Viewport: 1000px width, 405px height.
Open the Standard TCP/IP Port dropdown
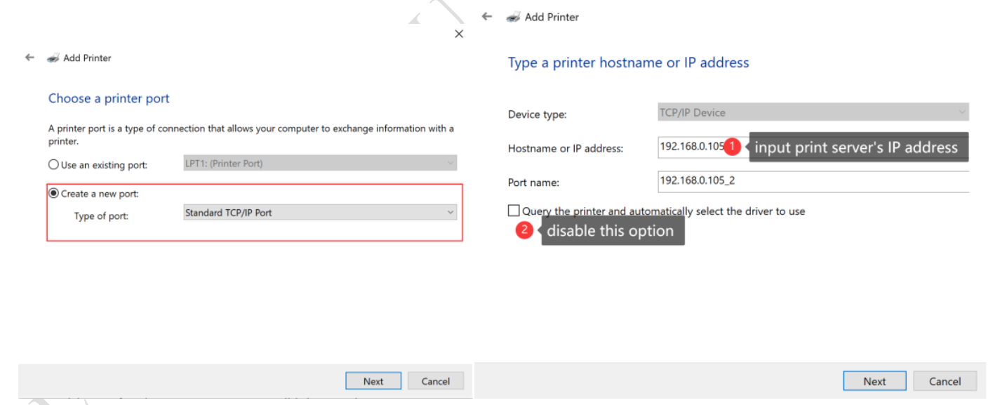pos(319,212)
